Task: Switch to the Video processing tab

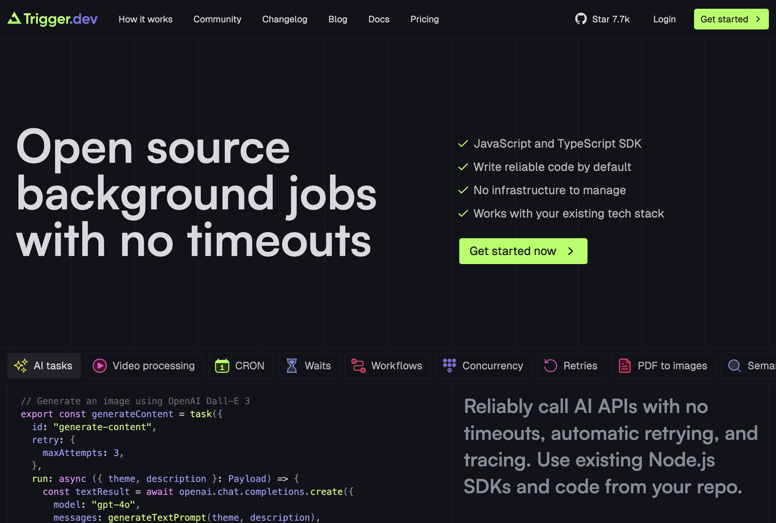Action: pyautogui.click(x=154, y=366)
